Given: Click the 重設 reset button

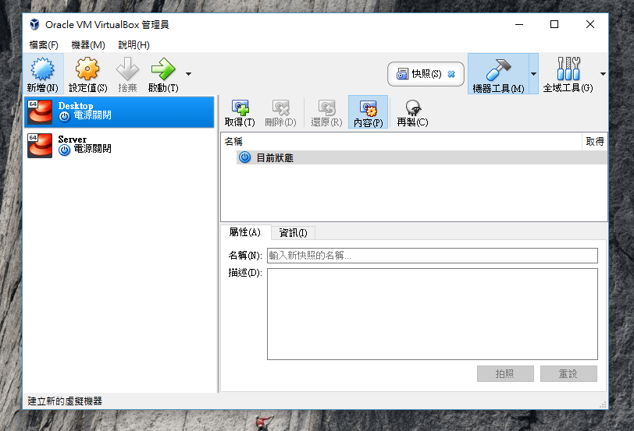Looking at the screenshot, I should click(568, 373).
